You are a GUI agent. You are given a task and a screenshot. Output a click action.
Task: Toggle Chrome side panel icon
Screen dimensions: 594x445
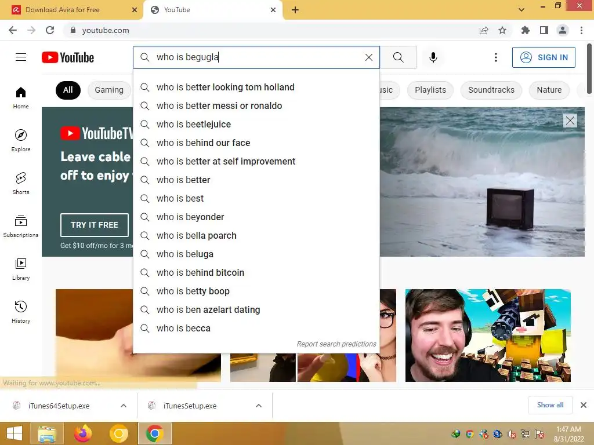pos(544,30)
